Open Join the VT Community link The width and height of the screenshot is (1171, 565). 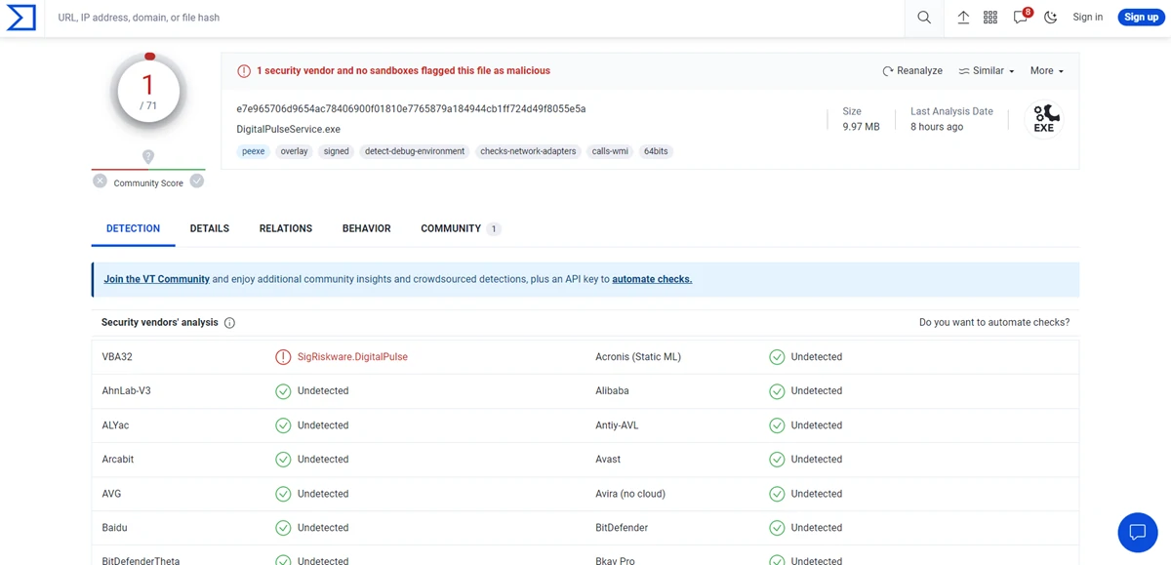pos(157,279)
